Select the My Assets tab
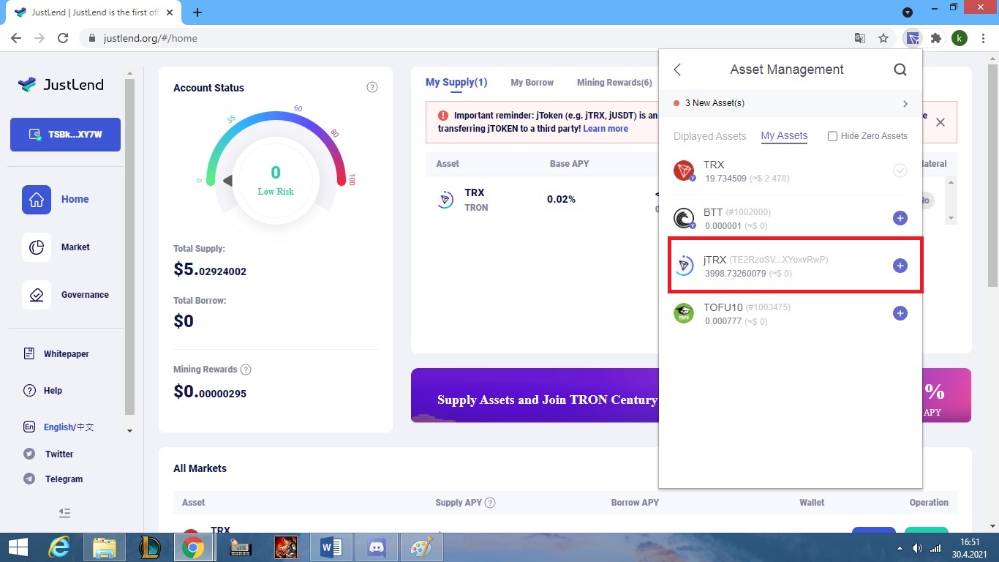The height and width of the screenshot is (562, 999). pyautogui.click(x=784, y=136)
